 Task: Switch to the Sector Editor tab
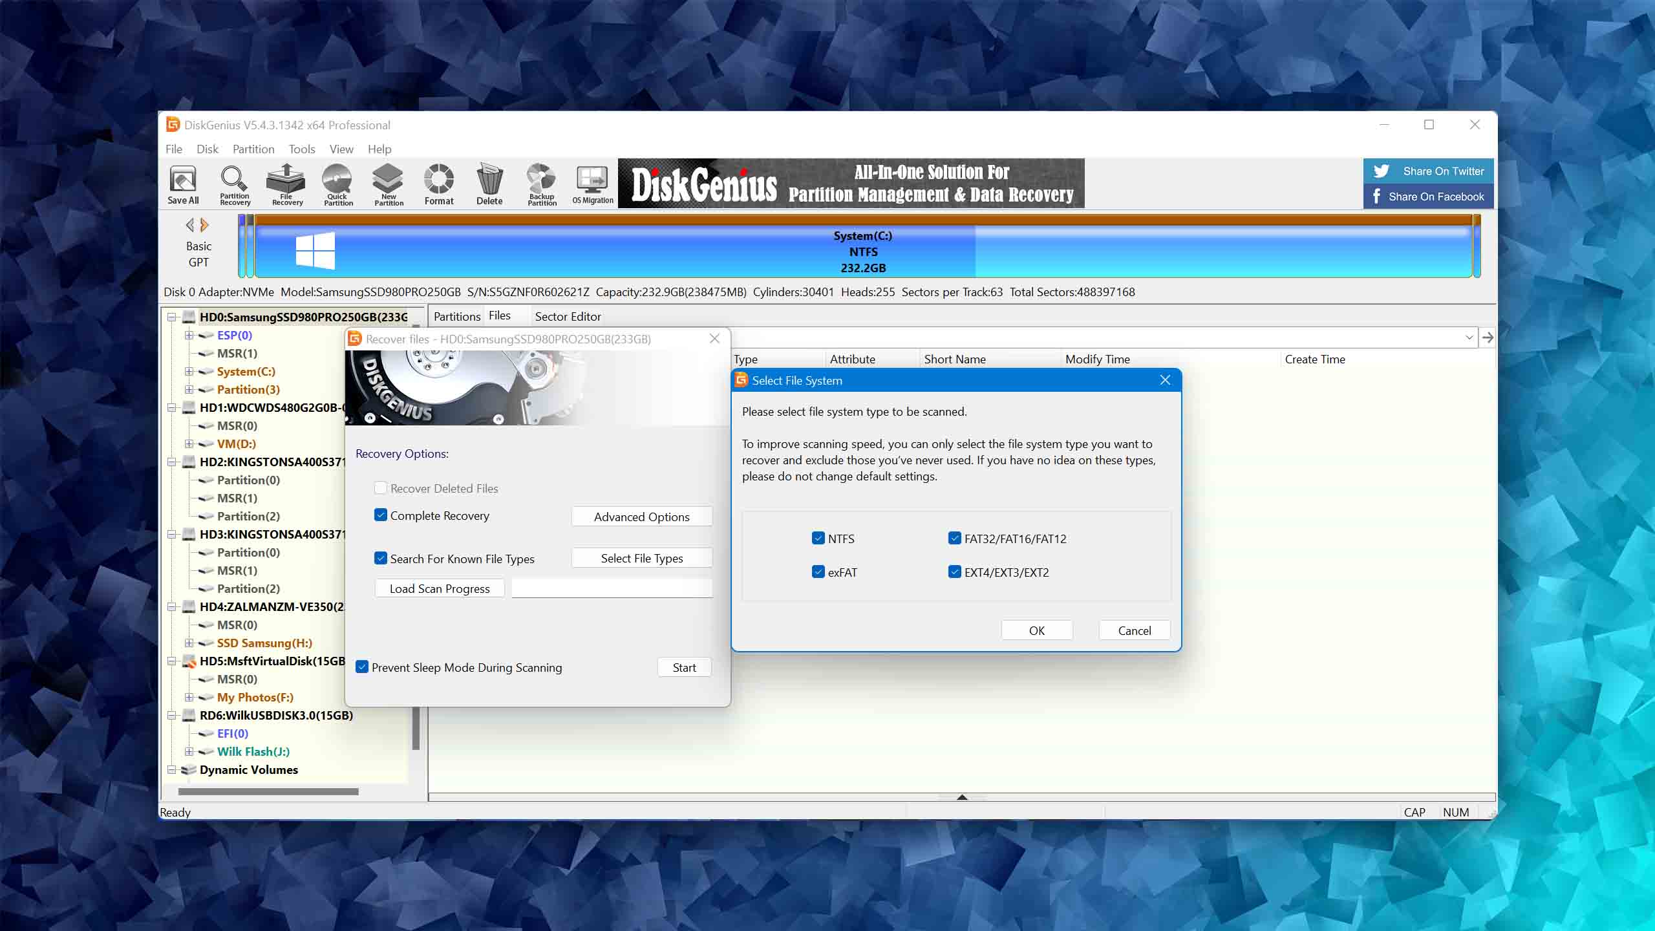[x=568, y=316]
